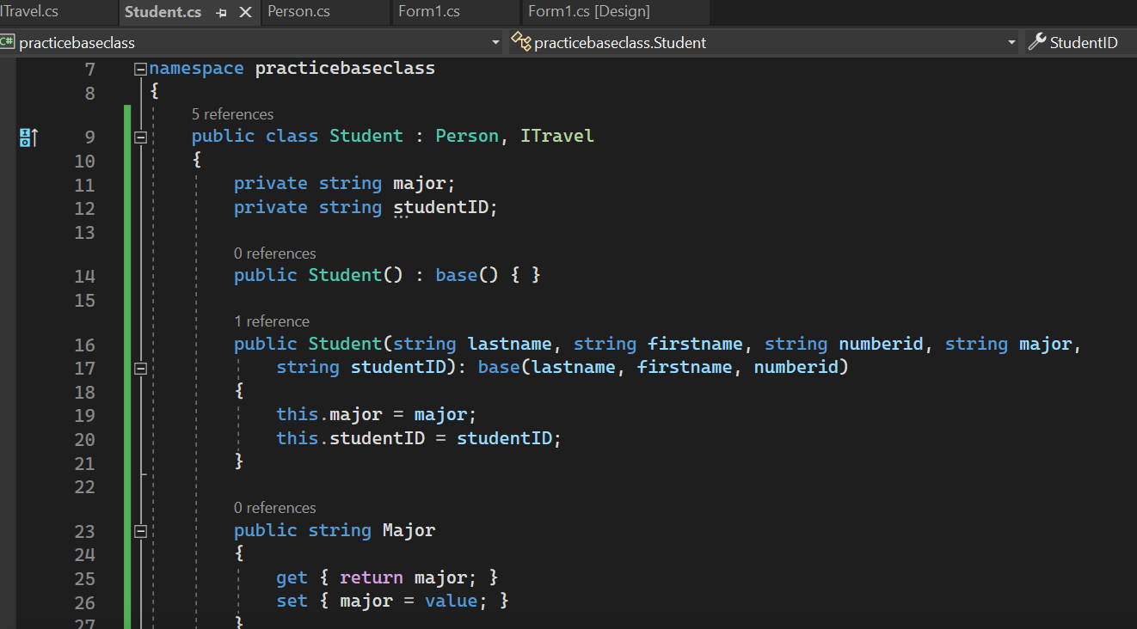The height and width of the screenshot is (629, 1137).
Task: Collapse the namespace practicebaseclass block
Action: [140, 69]
